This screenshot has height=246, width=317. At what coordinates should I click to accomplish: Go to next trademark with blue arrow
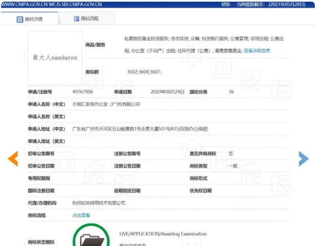[x=304, y=159]
